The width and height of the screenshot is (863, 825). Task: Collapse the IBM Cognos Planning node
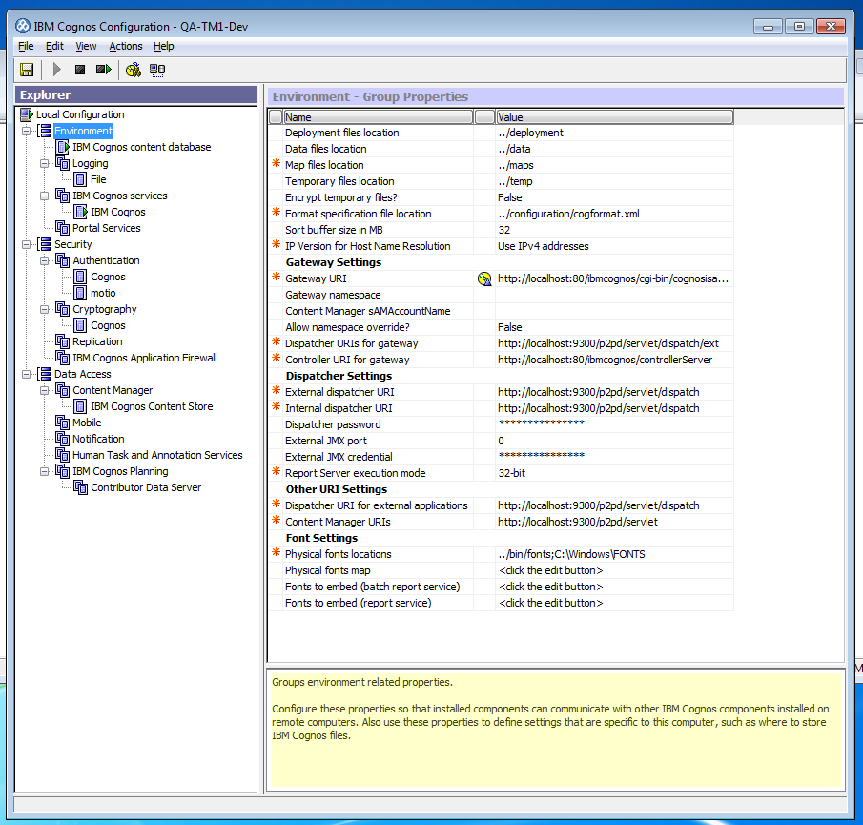[44, 472]
